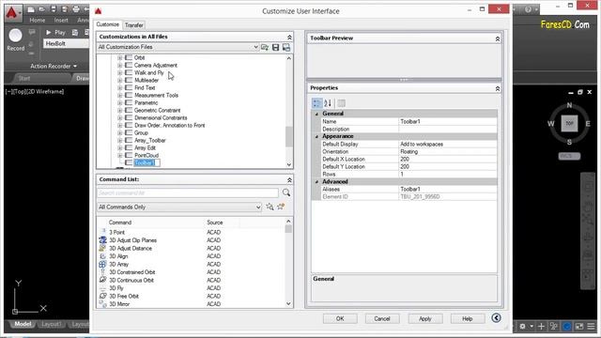The width and height of the screenshot is (601, 338).
Task: Click the status bar plus icon
Action: (541, 327)
